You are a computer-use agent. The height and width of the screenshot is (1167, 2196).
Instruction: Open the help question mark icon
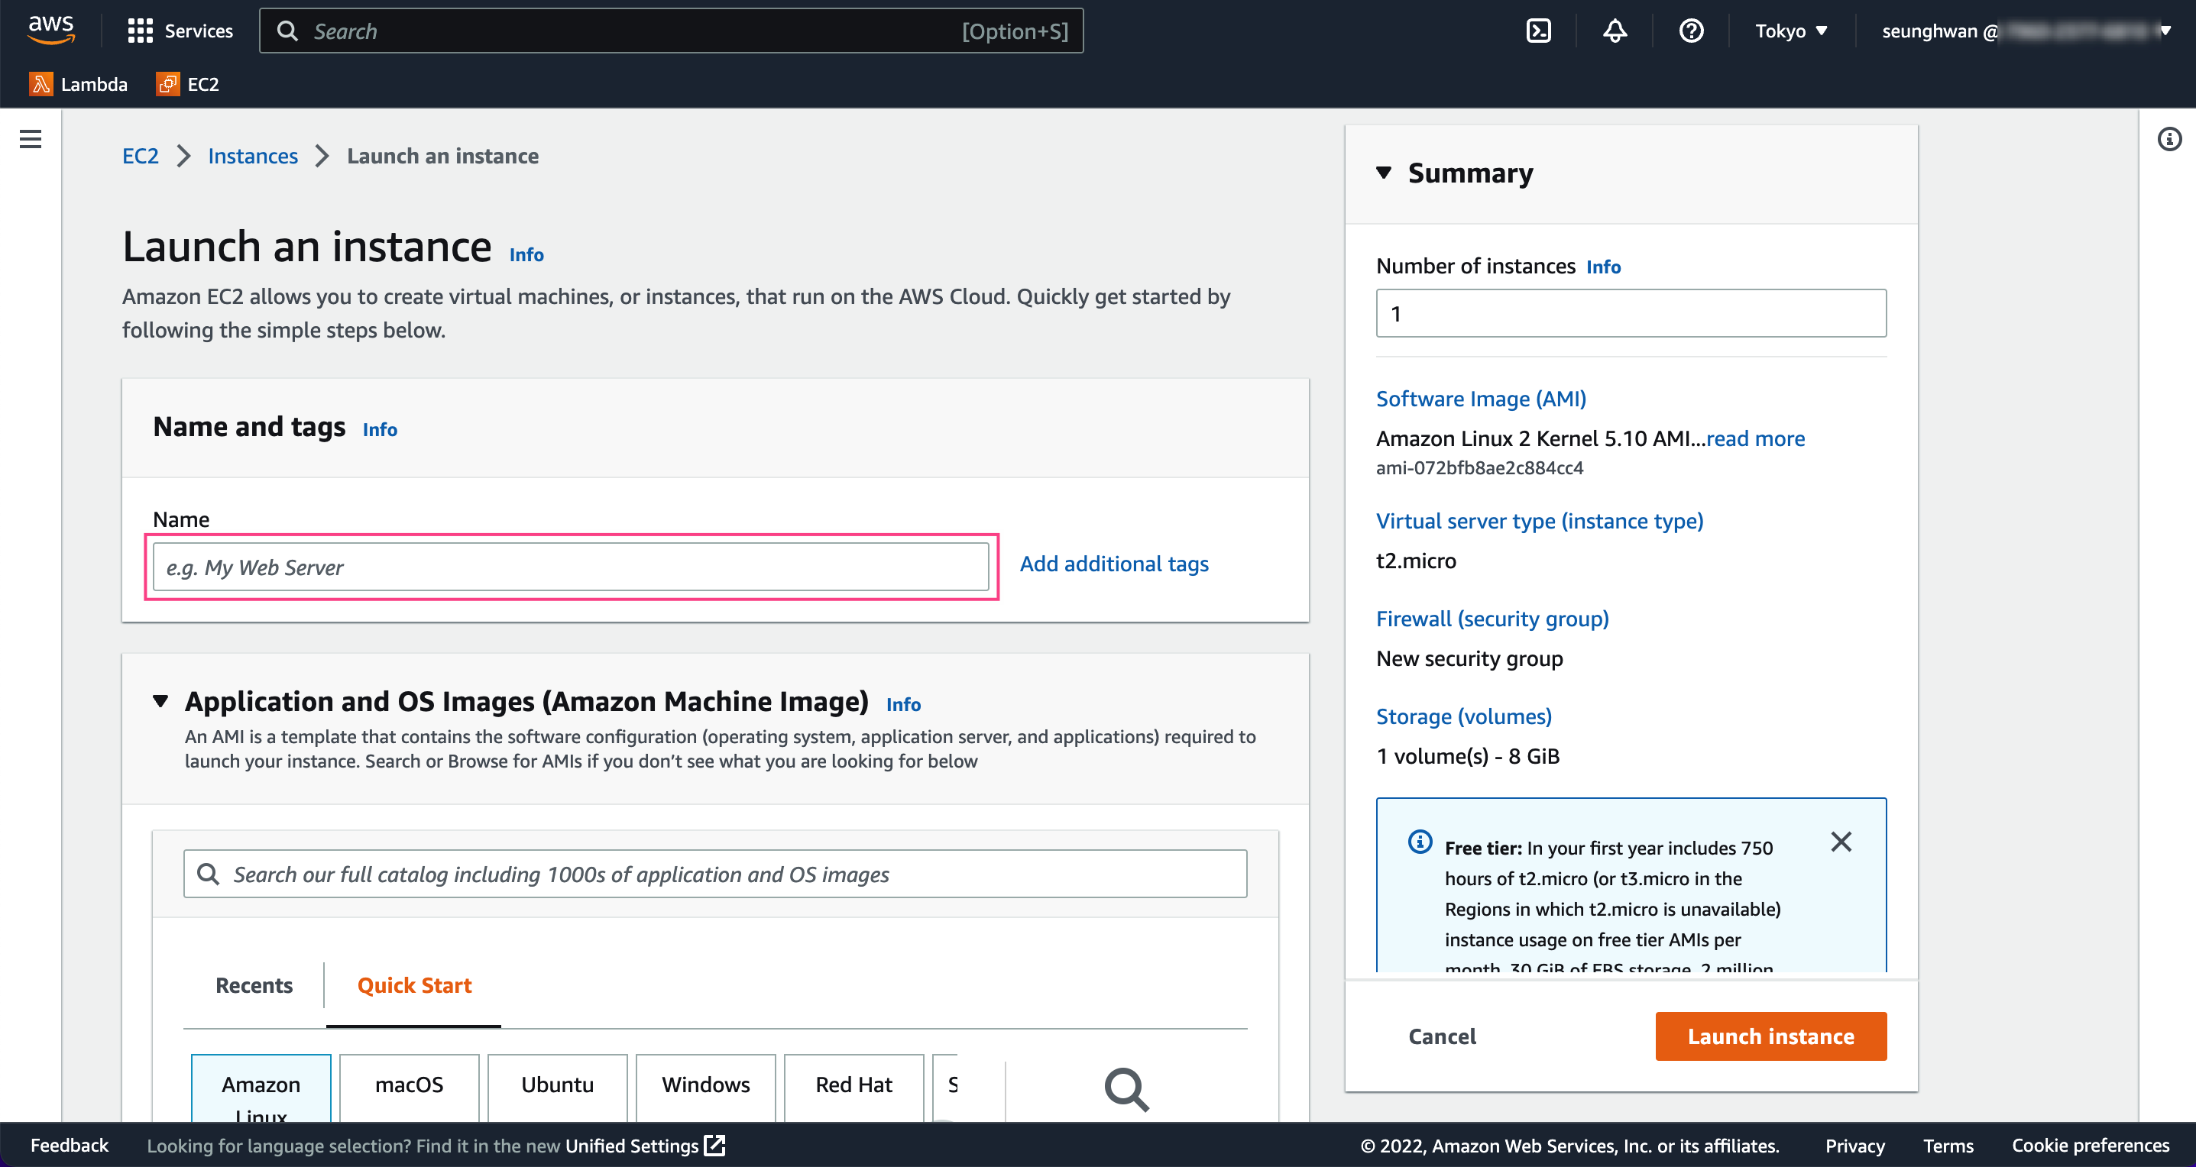click(1690, 31)
